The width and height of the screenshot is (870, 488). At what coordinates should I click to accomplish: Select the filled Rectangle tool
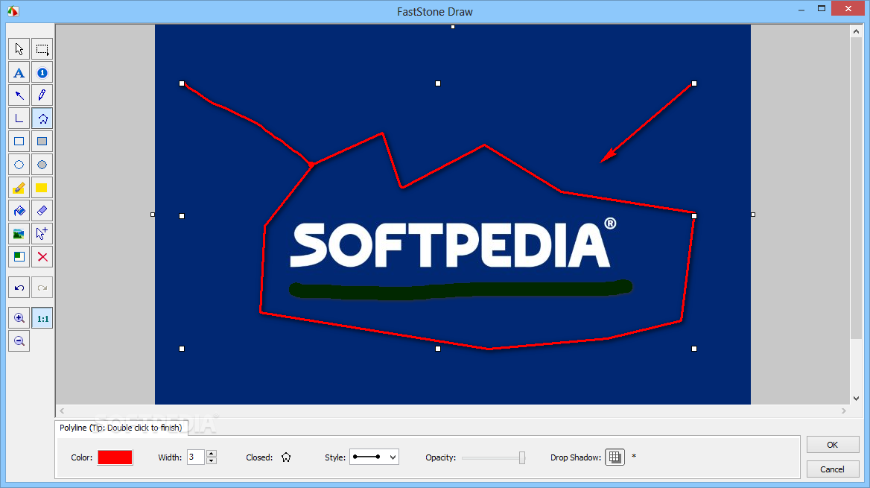pyautogui.click(x=42, y=142)
